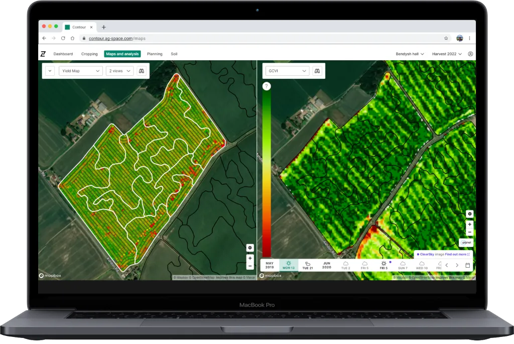Zoom in on the left map
The height and width of the screenshot is (344, 514).
(250, 258)
